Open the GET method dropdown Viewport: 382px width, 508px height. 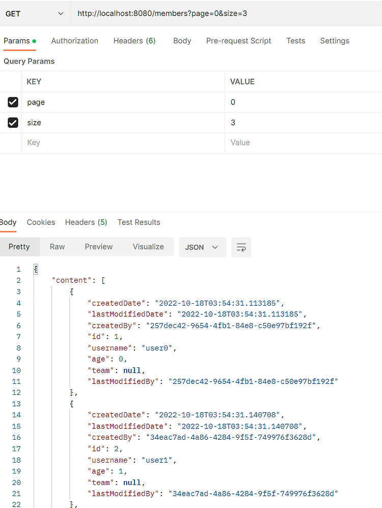[35, 14]
